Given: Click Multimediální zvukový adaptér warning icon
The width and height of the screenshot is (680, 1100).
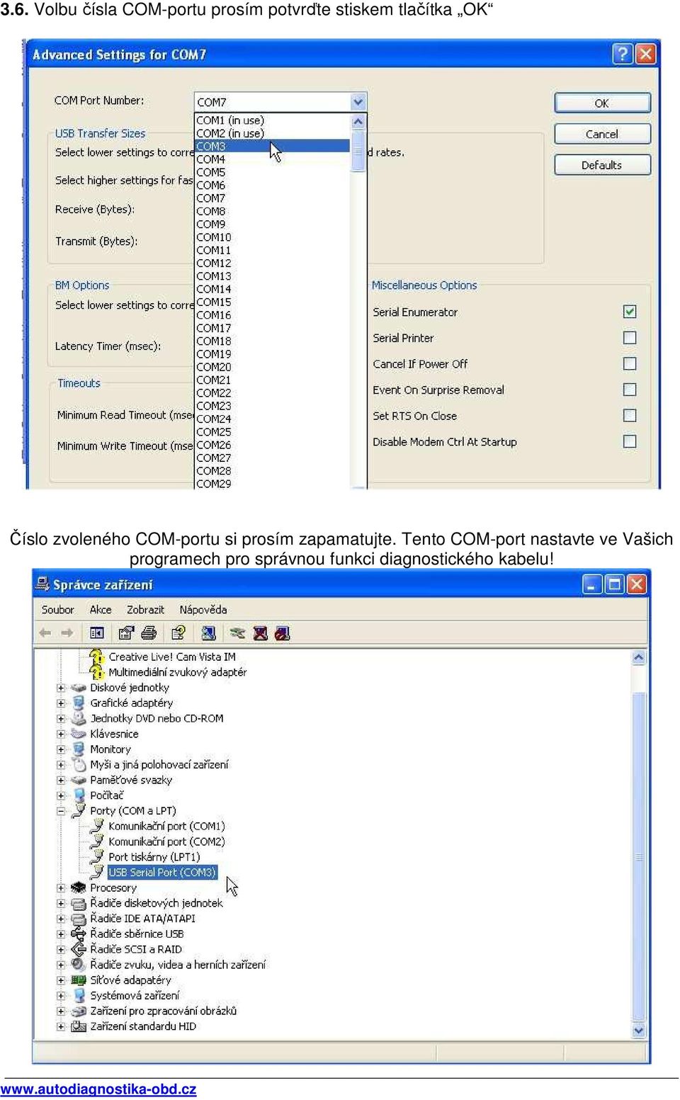Looking at the screenshot, I should click(97, 672).
